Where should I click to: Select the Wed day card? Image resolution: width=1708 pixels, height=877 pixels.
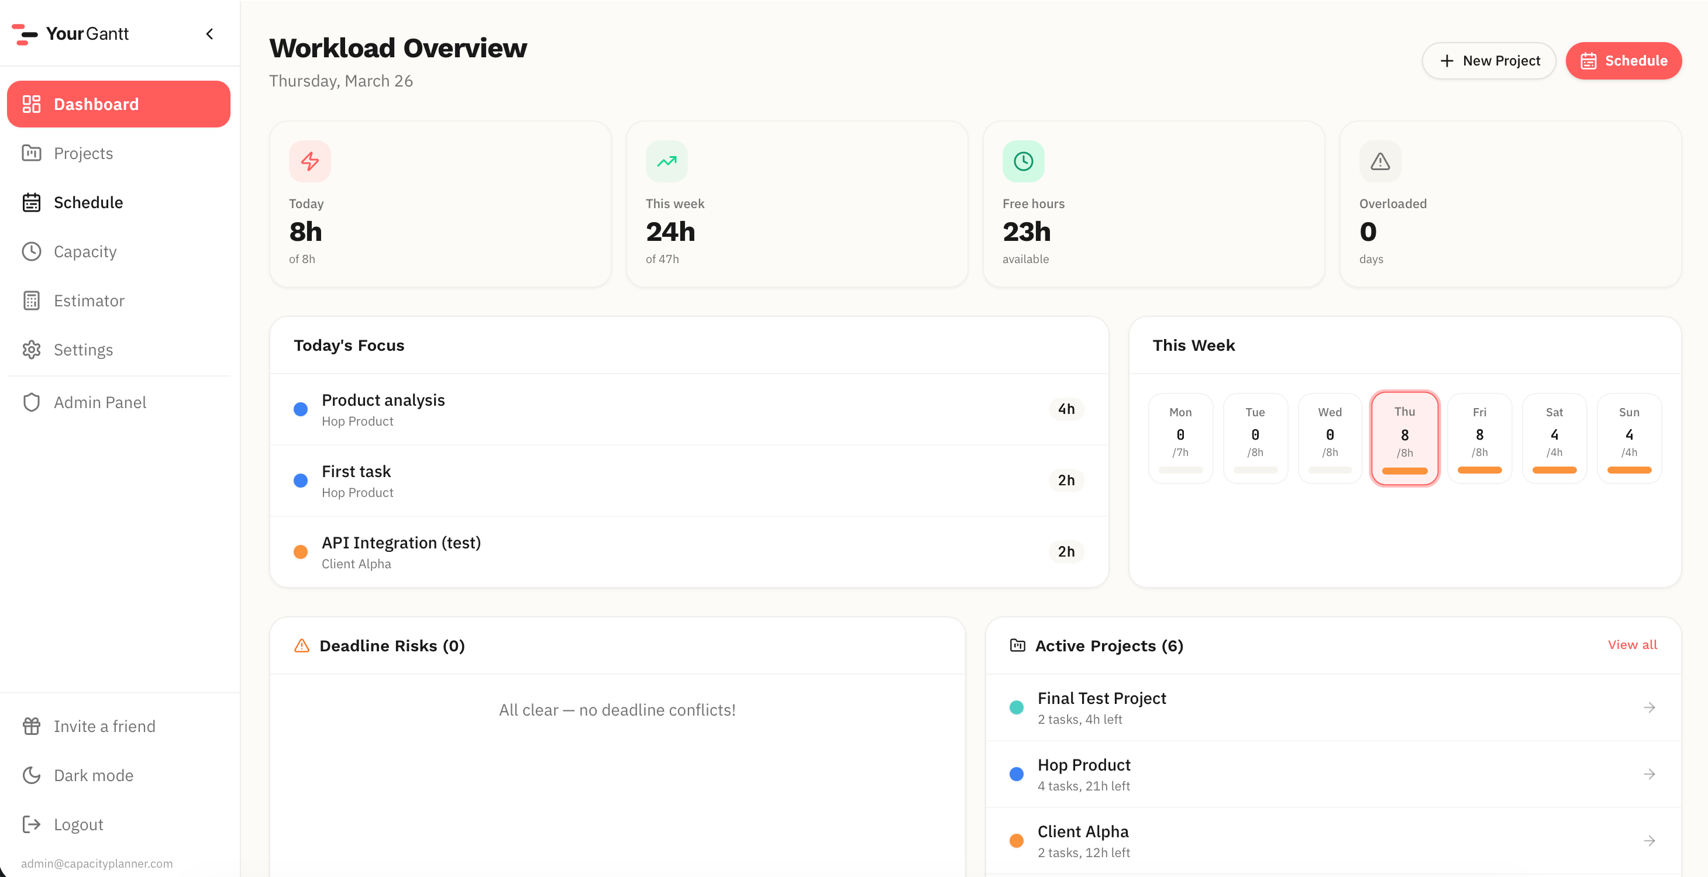[1330, 438]
